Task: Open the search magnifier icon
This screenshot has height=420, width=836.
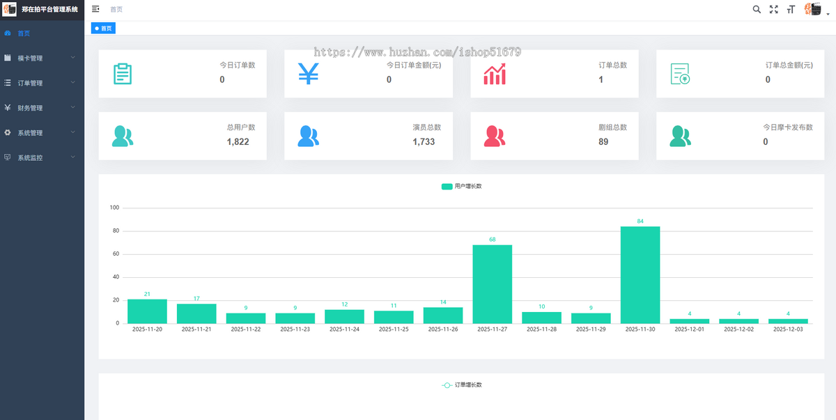Action: [757, 9]
